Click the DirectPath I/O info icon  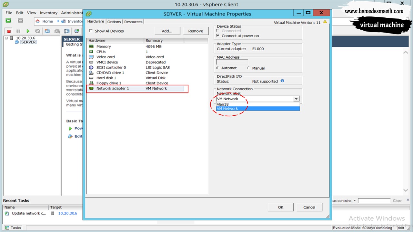[x=282, y=81]
